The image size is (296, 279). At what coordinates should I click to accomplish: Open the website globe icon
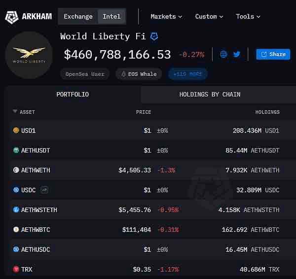tap(223, 54)
